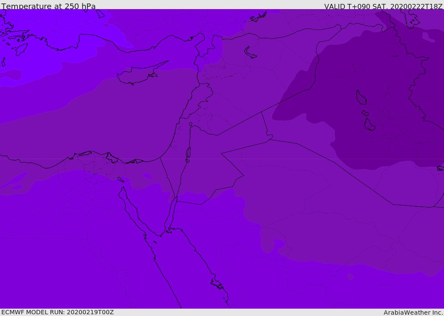This screenshot has width=444, height=316.
Task: Click the large lake in central Iraq
Action: point(361,98)
